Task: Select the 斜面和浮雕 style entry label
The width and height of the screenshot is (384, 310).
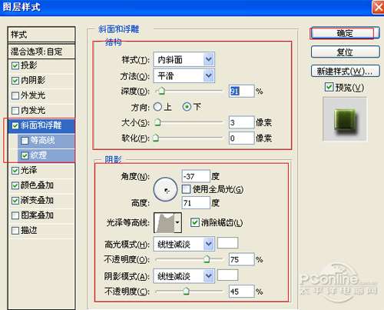Action: point(41,125)
